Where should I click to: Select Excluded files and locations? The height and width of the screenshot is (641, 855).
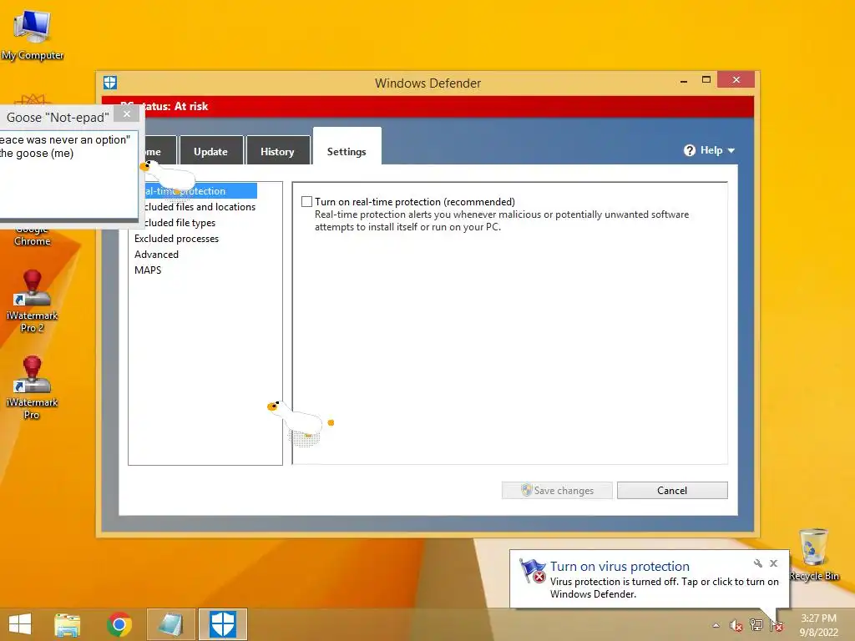tap(195, 207)
